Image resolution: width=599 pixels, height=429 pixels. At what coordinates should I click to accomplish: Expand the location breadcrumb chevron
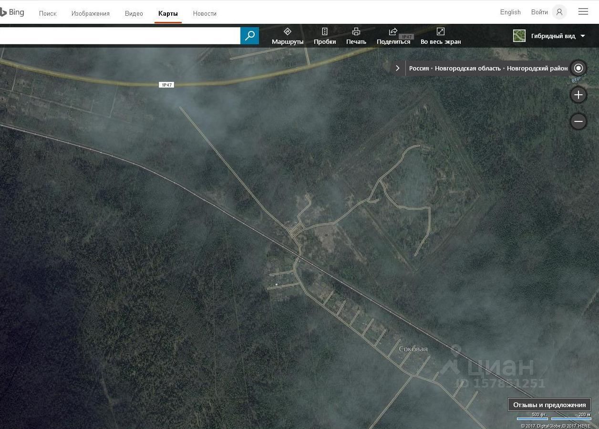[397, 68]
